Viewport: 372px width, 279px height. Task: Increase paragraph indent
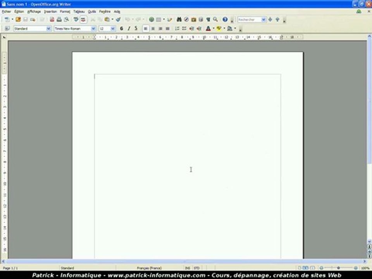(199, 29)
